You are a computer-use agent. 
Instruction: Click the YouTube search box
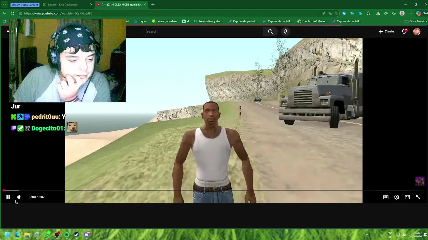point(203,31)
